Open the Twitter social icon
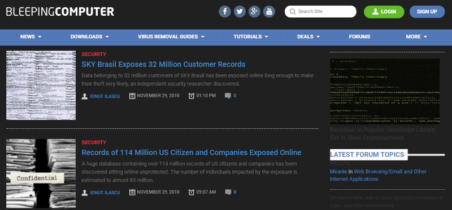Screen dimensions: 452x210 coord(240,11)
